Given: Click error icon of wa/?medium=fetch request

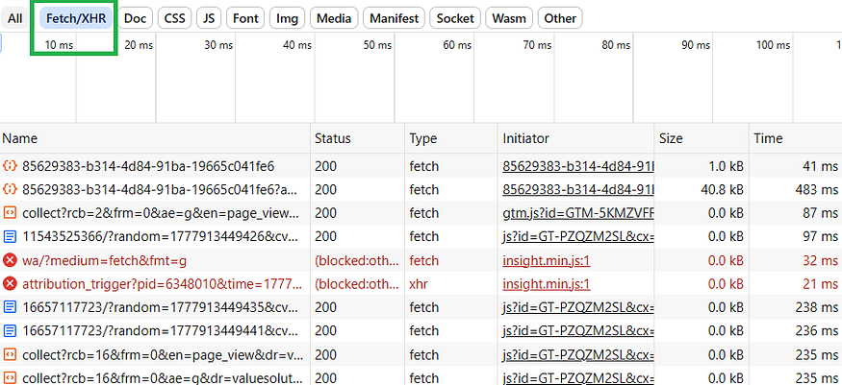Looking at the screenshot, I should tap(10, 261).
